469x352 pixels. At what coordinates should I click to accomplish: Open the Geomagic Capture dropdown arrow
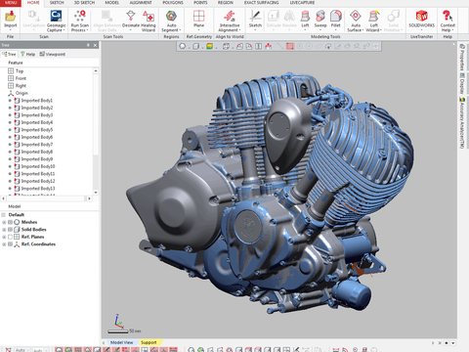click(64, 30)
